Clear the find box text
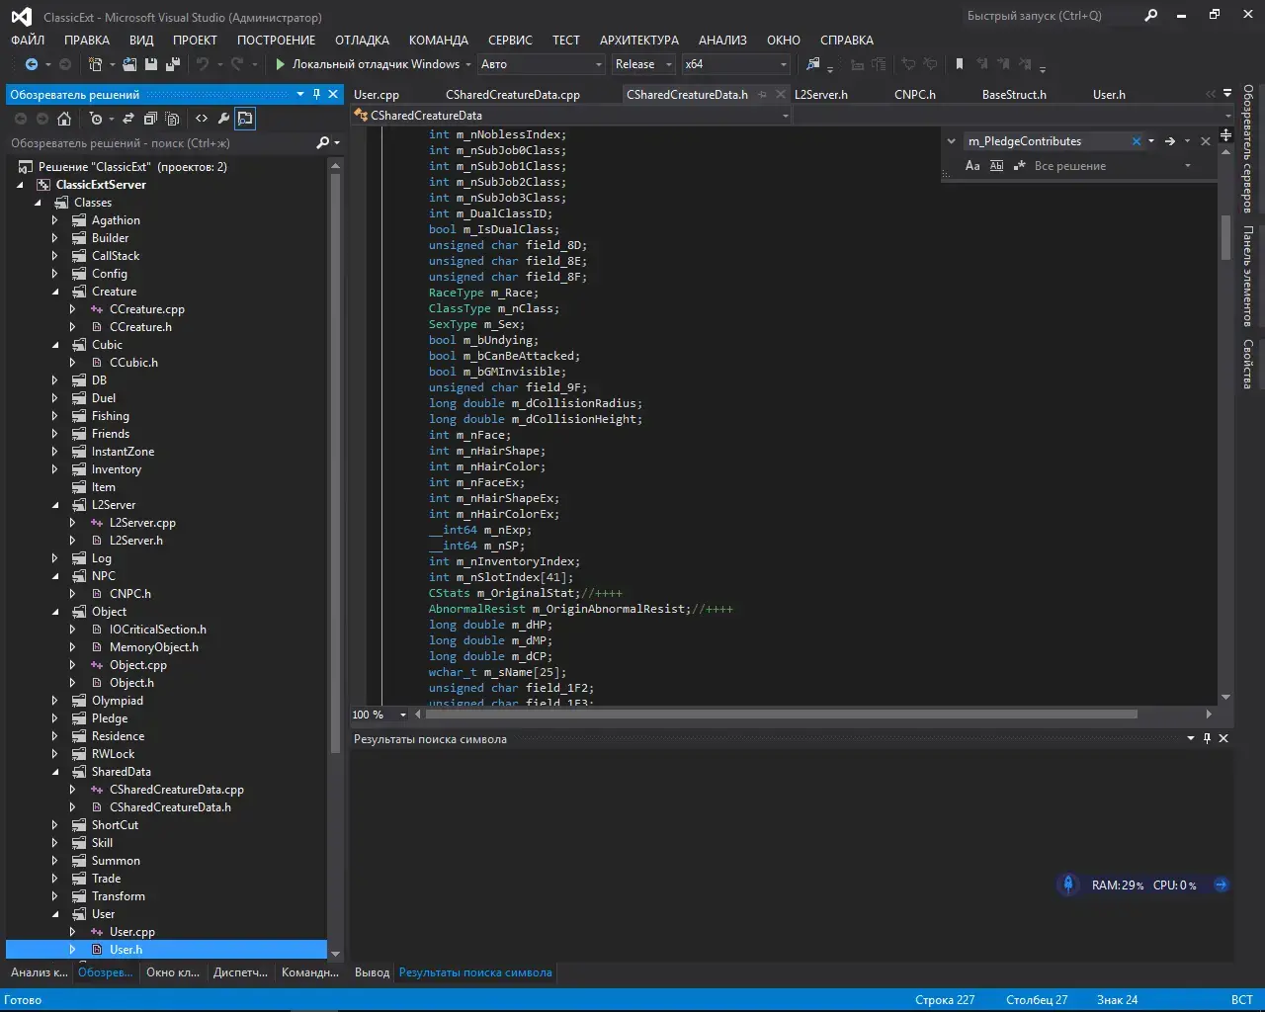This screenshot has width=1265, height=1012. tap(1137, 141)
